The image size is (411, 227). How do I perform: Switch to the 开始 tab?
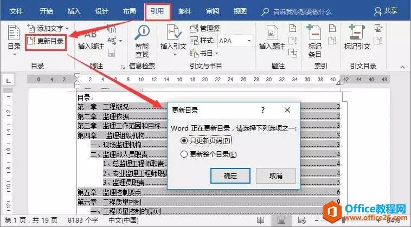pos(47,11)
